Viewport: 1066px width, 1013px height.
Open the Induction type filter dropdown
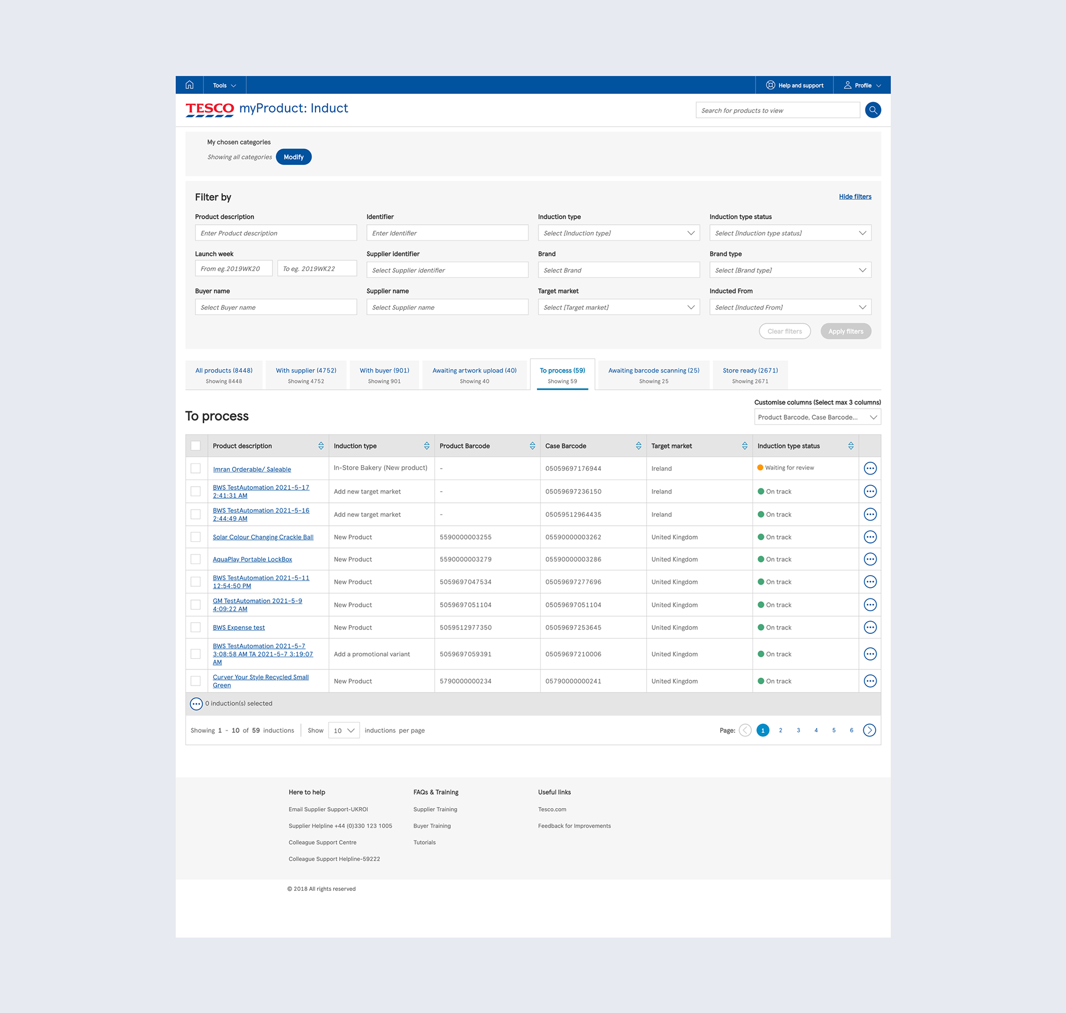[619, 233]
